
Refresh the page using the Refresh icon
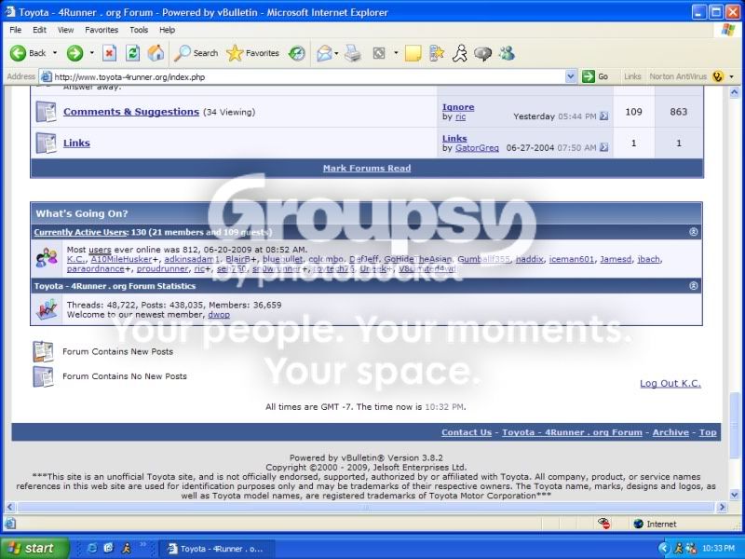coord(132,53)
